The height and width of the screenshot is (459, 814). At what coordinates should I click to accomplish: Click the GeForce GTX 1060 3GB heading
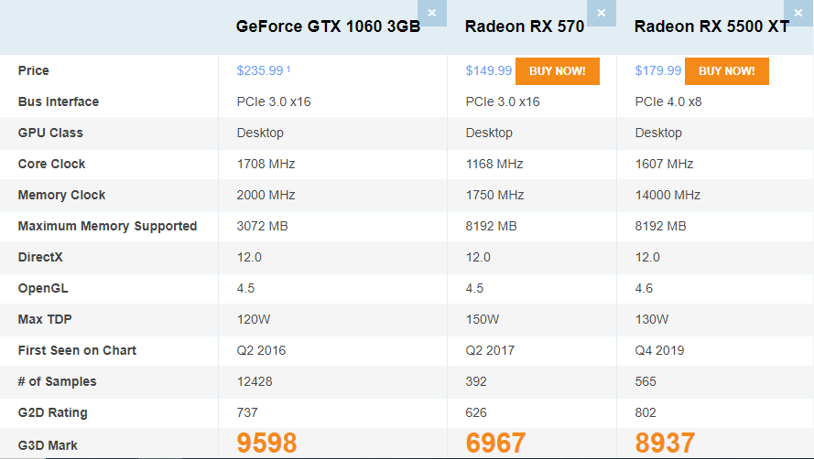point(328,27)
